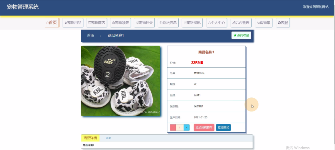Image resolution: width=335 pixels, height=150 pixels.
Task: Open the 购物车 shopping cart
Action: (x=263, y=23)
